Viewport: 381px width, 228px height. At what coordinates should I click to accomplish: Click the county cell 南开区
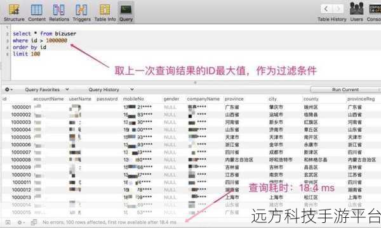pos(311,137)
